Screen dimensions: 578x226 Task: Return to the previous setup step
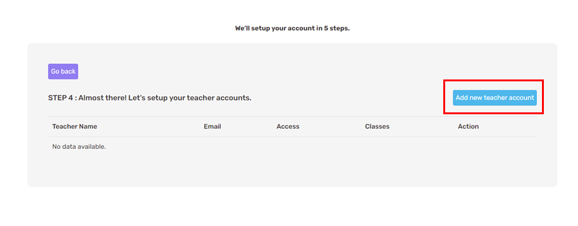63,71
